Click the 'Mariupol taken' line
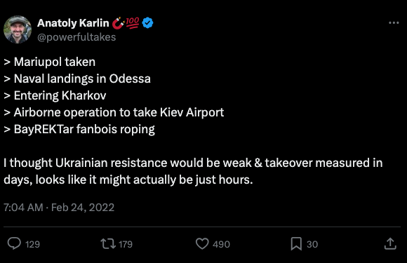This screenshot has width=407, height=263. (50, 62)
